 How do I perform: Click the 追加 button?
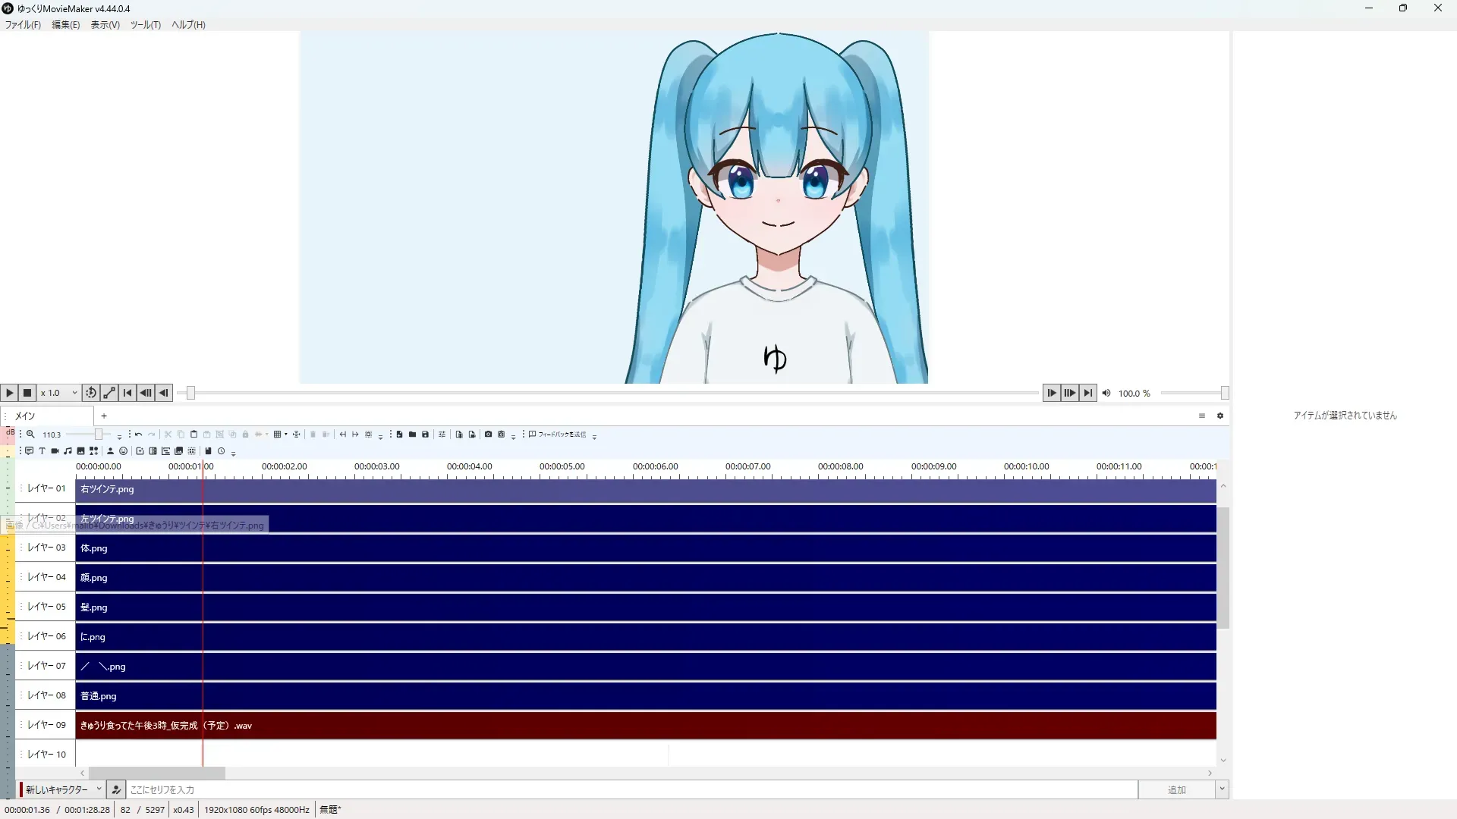[x=1176, y=789]
